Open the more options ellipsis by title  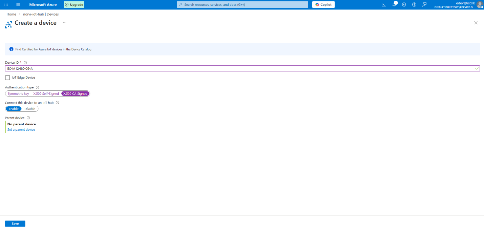pos(64,23)
